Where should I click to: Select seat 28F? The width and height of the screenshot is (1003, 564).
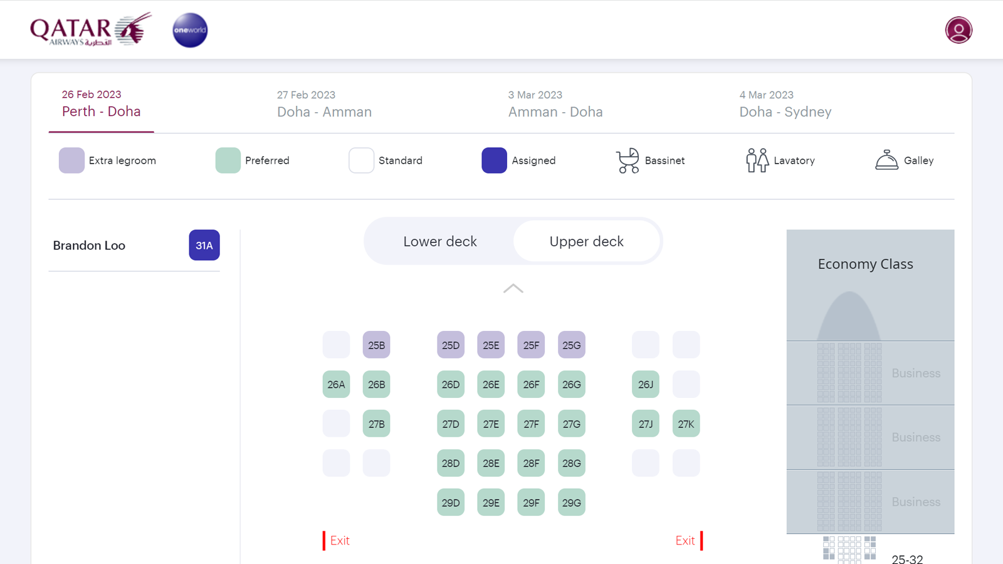tap(531, 463)
